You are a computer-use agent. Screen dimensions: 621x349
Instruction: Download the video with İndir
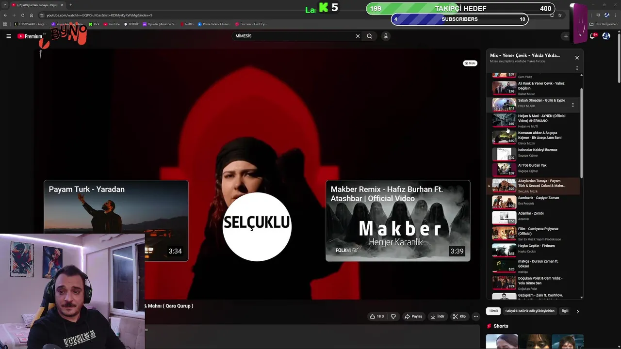coord(437,317)
